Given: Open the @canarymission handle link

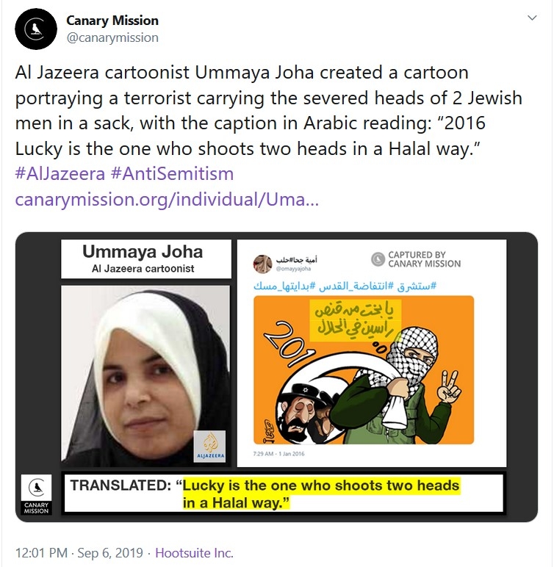Looking at the screenshot, I should pyautogui.click(x=112, y=37).
